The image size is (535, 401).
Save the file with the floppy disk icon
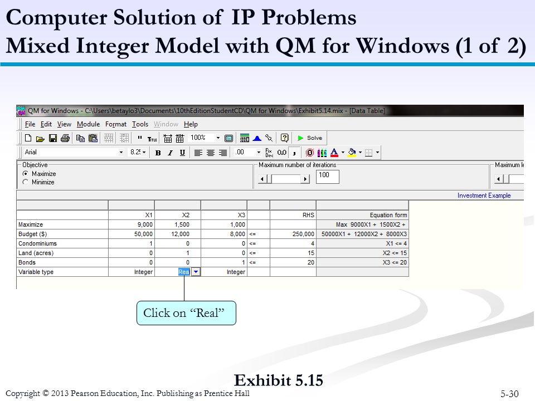click(x=53, y=138)
